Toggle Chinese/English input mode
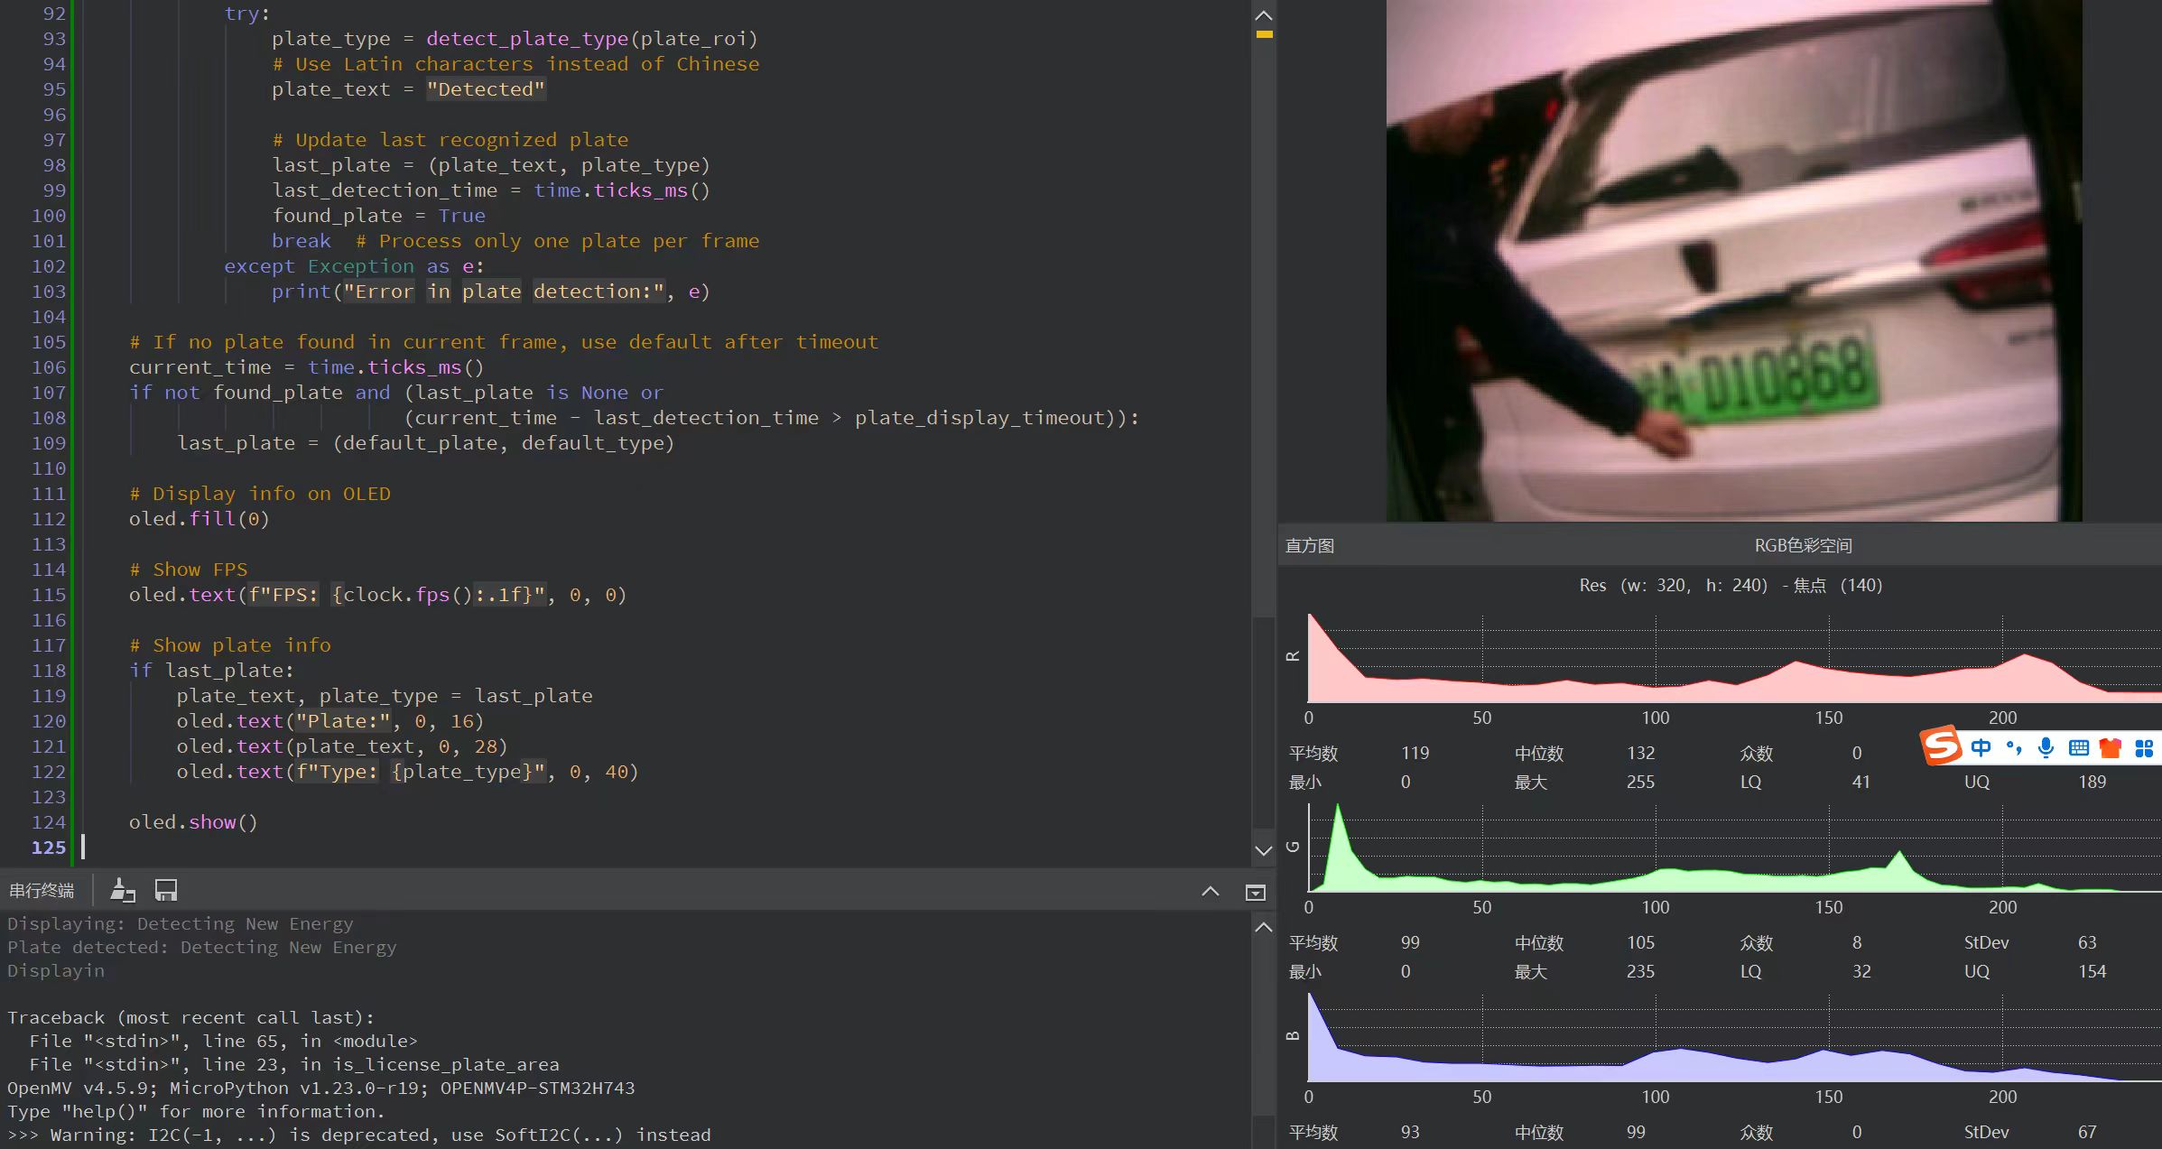 [1981, 747]
